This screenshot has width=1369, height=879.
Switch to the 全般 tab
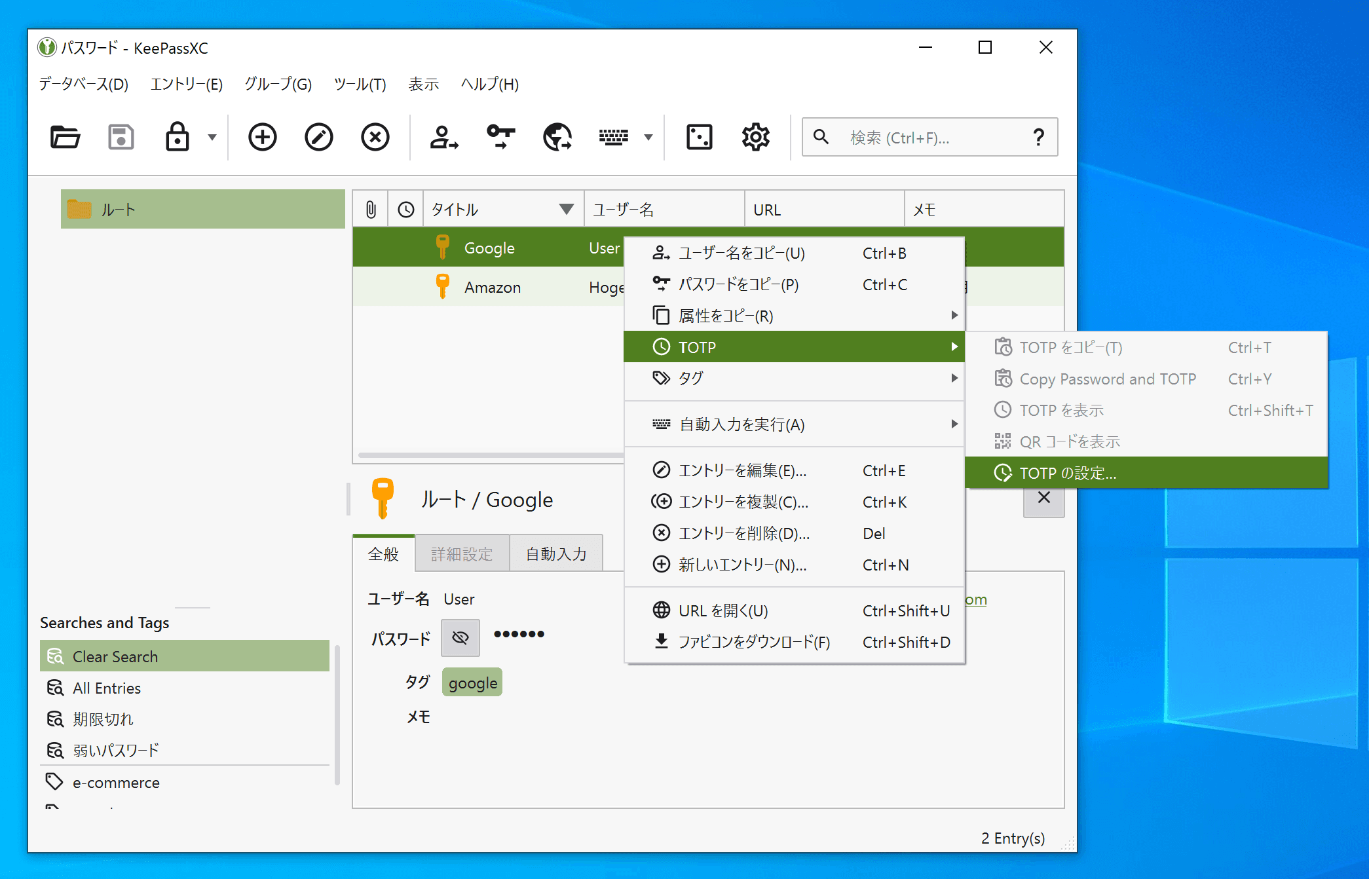click(383, 554)
